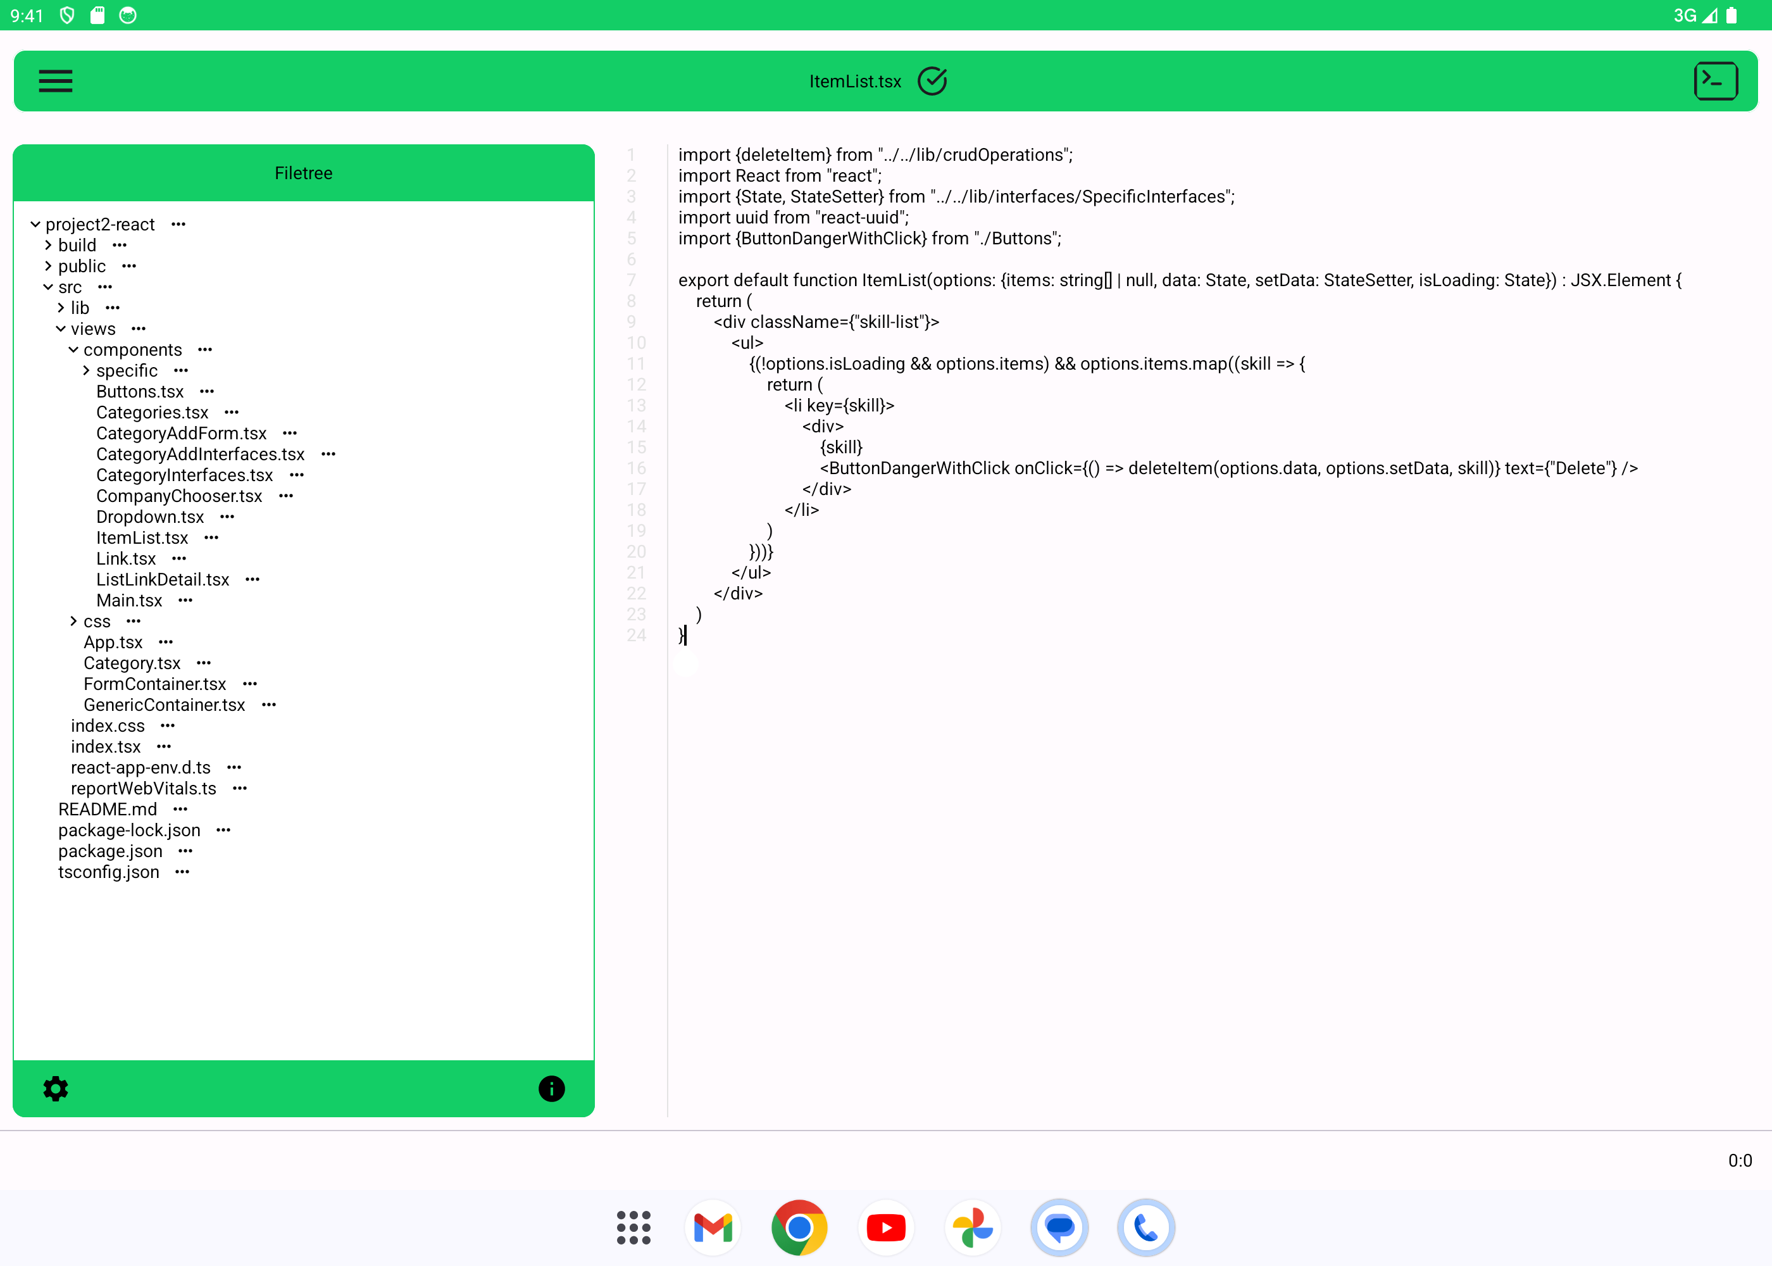Launch Google Photos from the dock
The width and height of the screenshot is (1772, 1266).
[x=973, y=1228]
